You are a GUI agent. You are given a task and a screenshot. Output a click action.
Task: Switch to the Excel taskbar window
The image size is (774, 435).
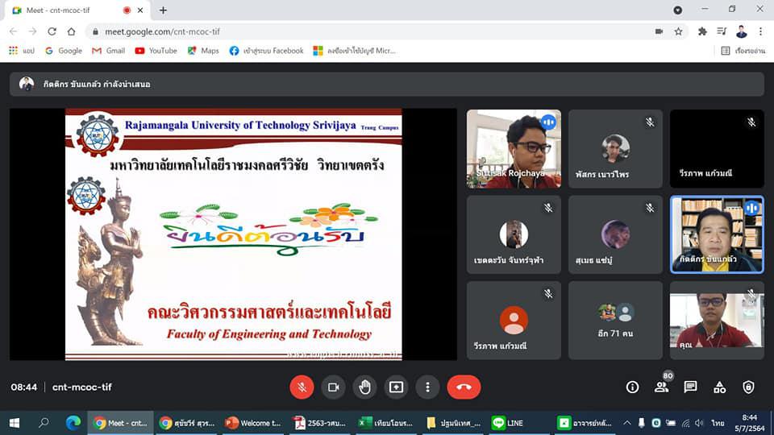click(386, 423)
